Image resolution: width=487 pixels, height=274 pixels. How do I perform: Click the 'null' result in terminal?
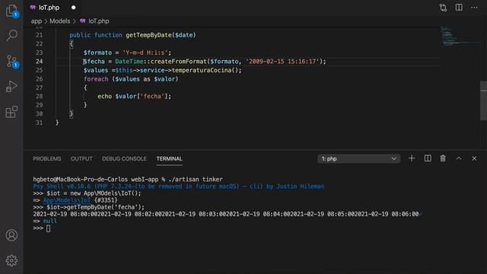tap(49, 221)
